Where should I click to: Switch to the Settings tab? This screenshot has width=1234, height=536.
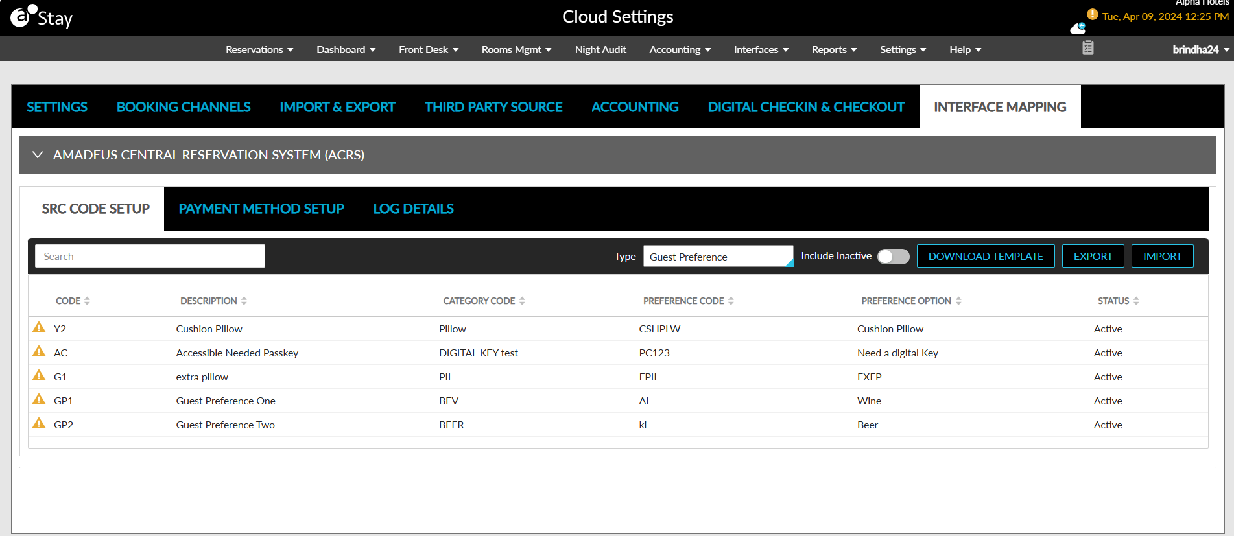(57, 107)
